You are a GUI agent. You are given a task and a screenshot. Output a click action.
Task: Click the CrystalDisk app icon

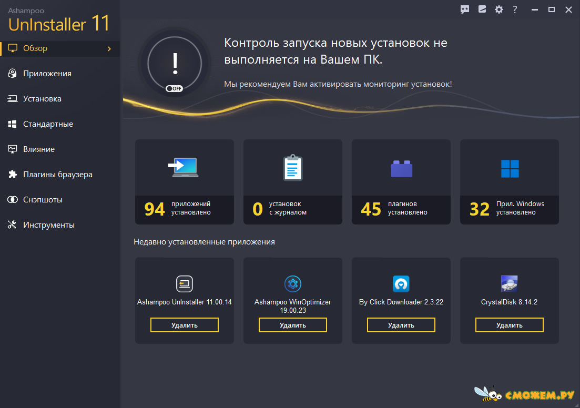coord(510,284)
